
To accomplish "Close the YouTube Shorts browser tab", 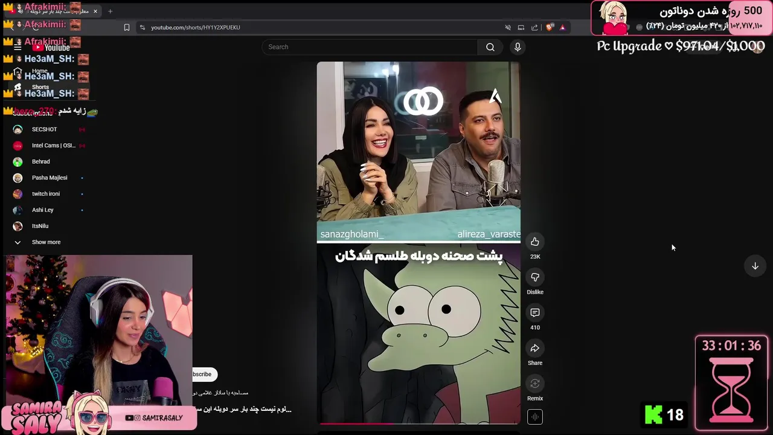I will coord(95,11).
